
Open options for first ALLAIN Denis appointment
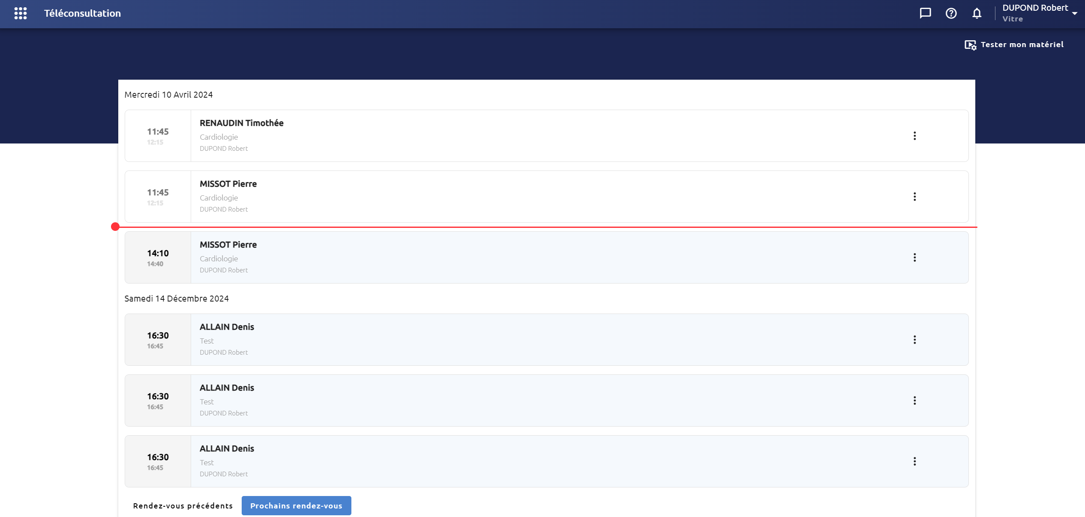pos(914,340)
